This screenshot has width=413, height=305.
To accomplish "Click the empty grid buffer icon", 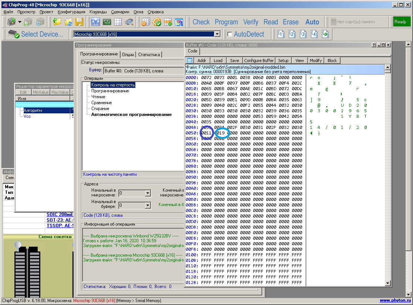I will coord(118,22).
